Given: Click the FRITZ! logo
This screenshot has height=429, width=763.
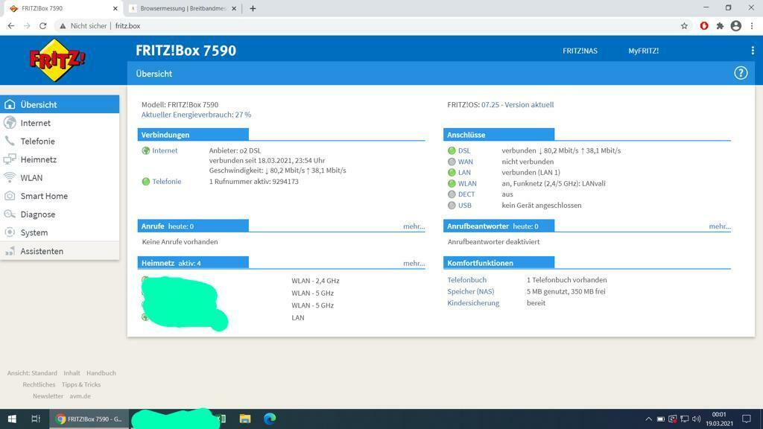Looking at the screenshot, I should [57, 60].
